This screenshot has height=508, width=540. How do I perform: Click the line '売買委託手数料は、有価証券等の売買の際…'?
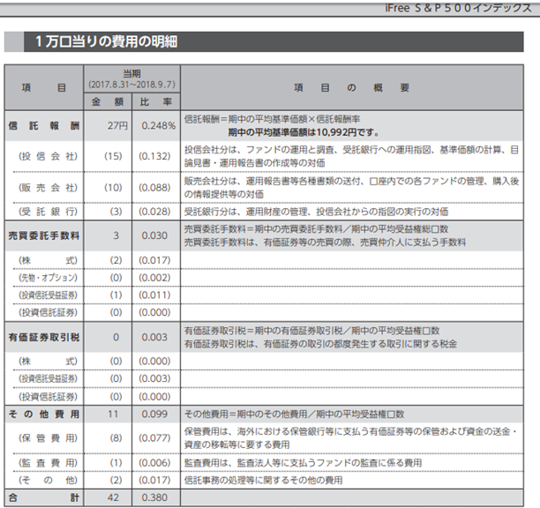(x=325, y=243)
